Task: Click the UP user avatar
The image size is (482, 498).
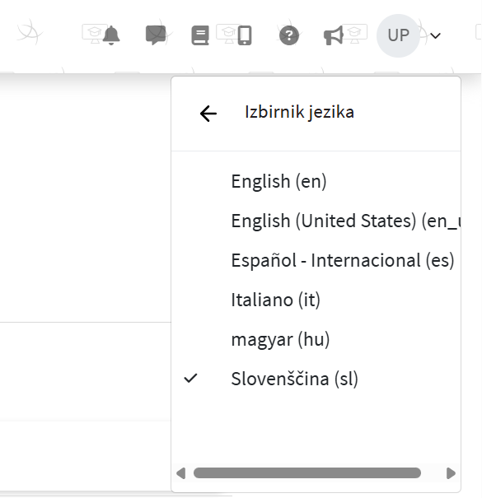Action: coord(398,35)
